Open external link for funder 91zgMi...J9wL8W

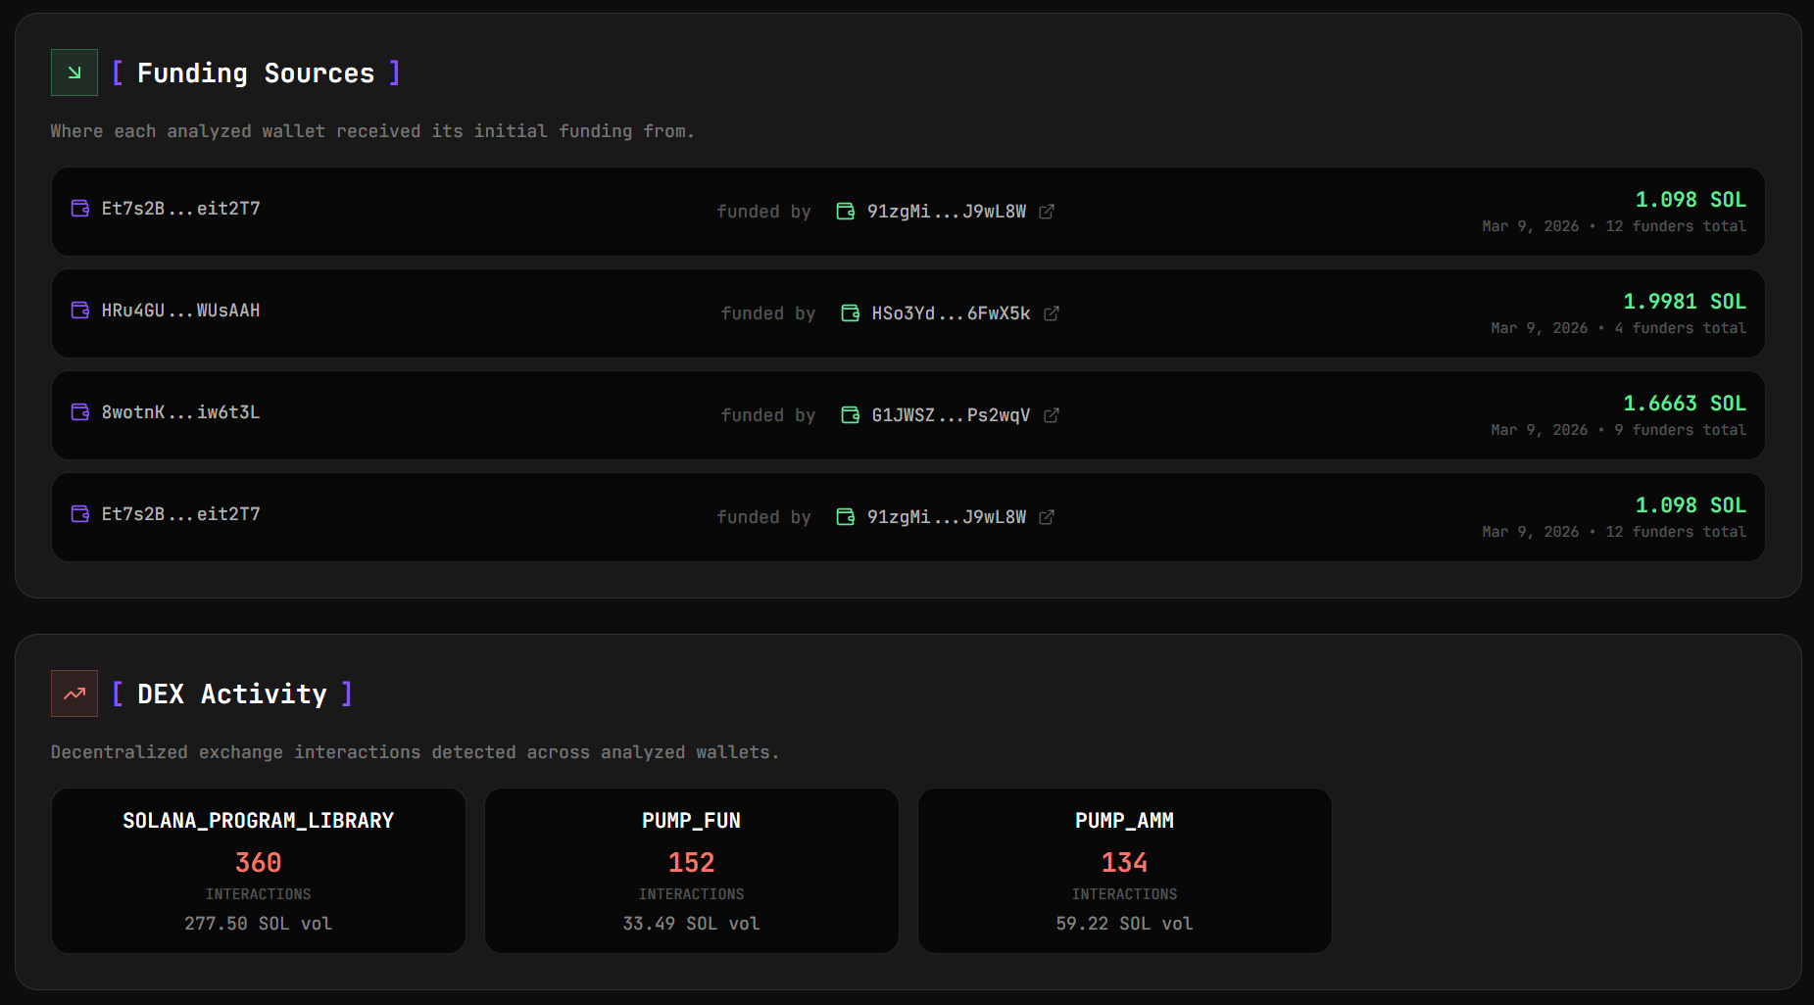point(1048,211)
